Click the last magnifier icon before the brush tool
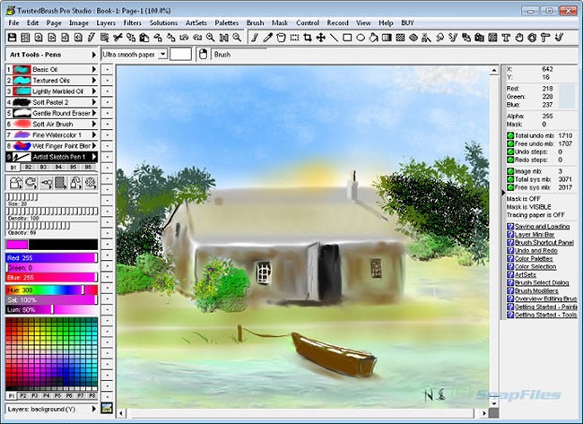This screenshot has width=583, height=424. [x=237, y=38]
